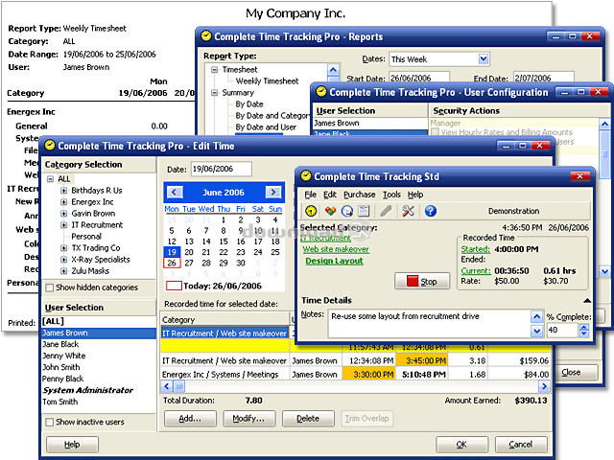Expand the Energex Inc category node

[x=63, y=202]
